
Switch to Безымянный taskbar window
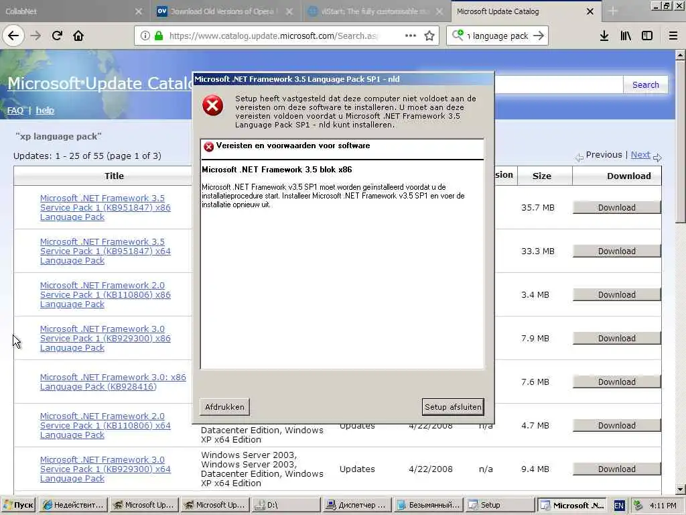click(x=428, y=505)
